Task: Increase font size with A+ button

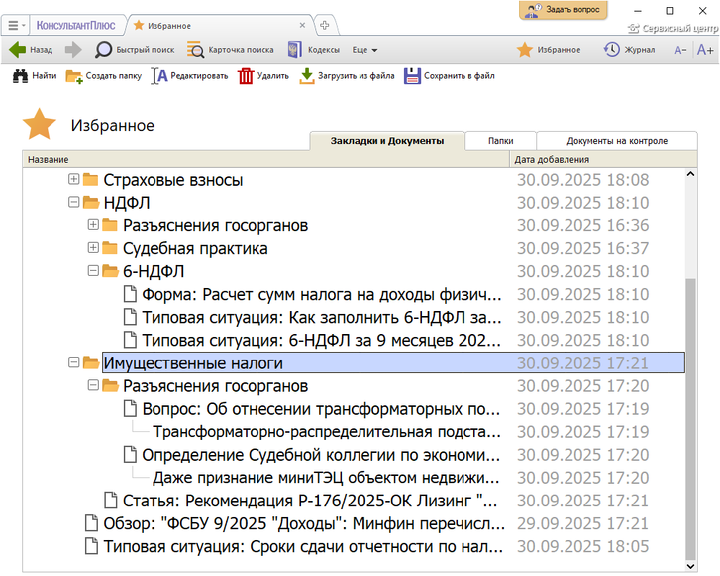Action: tap(705, 50)
